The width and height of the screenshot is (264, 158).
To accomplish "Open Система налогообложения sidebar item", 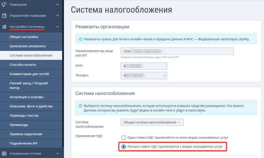I will click(x=31, y=55).
